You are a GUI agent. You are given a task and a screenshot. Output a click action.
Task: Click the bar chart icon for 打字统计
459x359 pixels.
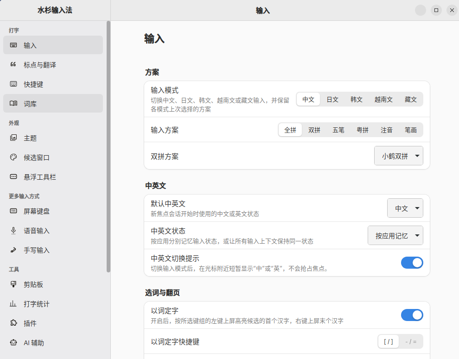click(13, 304)
